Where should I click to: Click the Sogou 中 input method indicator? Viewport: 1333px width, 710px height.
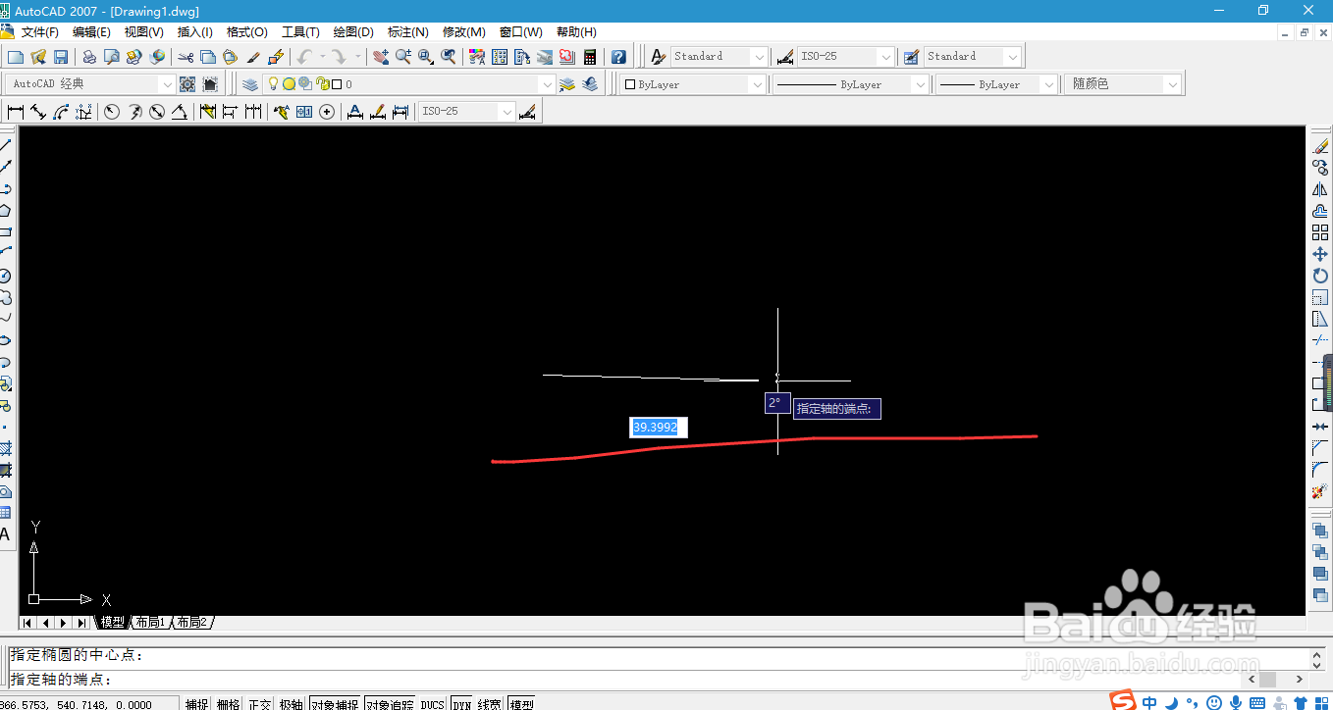click(1148, 702)
